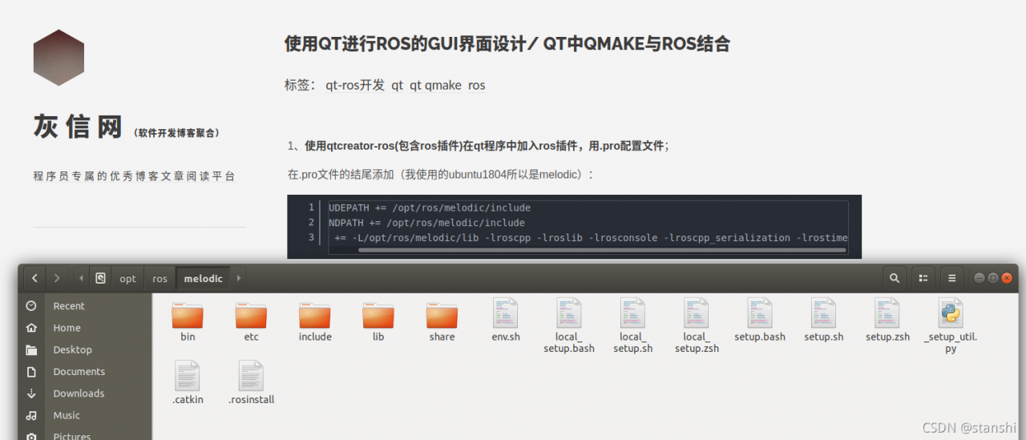Click the melodic path bar segment
This screenshot has width=1026, height=440.
tap(204, 279)
